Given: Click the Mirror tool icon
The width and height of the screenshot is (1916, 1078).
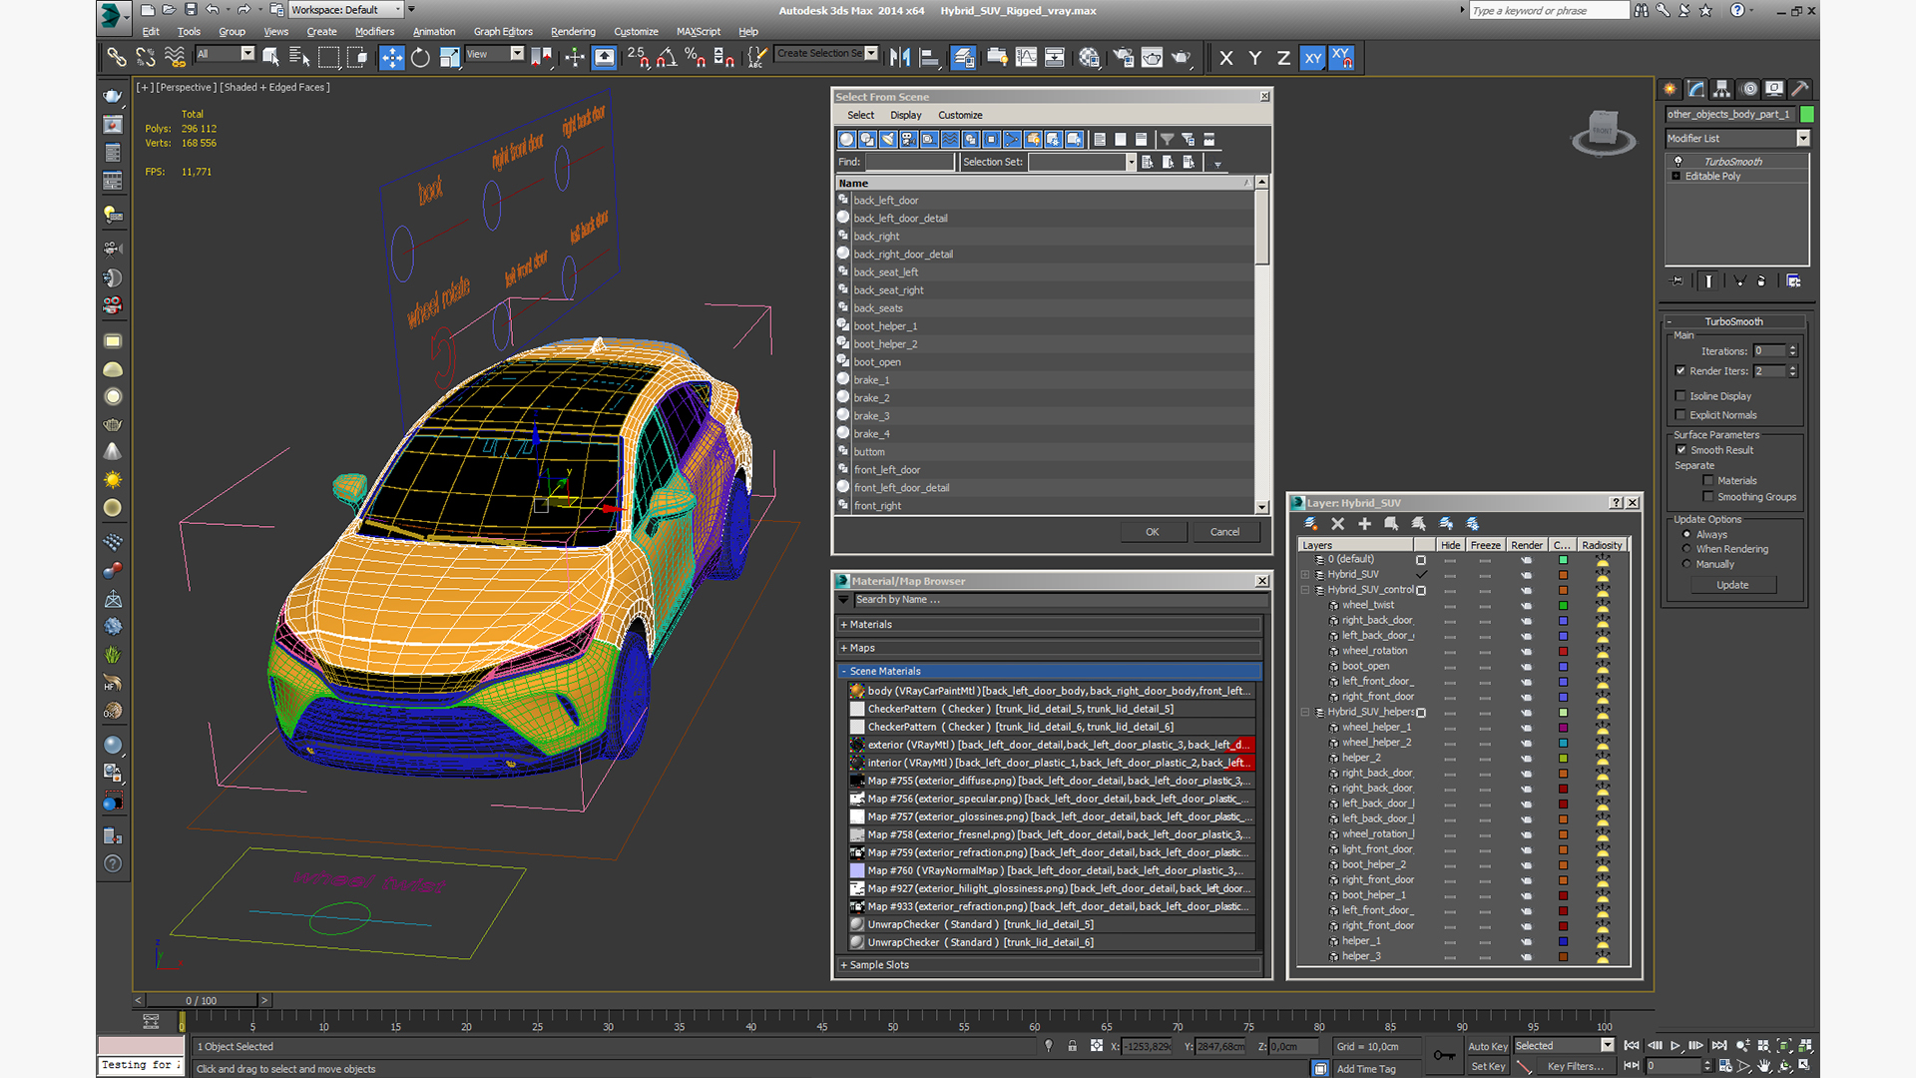Looking at the screenshot, I should [x=899, y=58].
